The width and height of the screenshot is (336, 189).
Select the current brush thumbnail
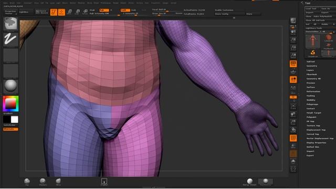tap(10, 24)
